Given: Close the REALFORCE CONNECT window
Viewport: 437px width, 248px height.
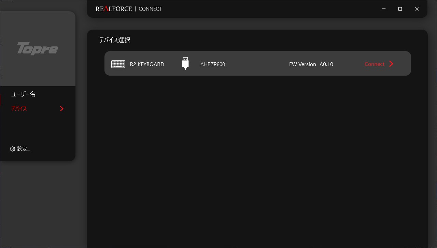Looking at the screenshot, I should tap(417, 9).
